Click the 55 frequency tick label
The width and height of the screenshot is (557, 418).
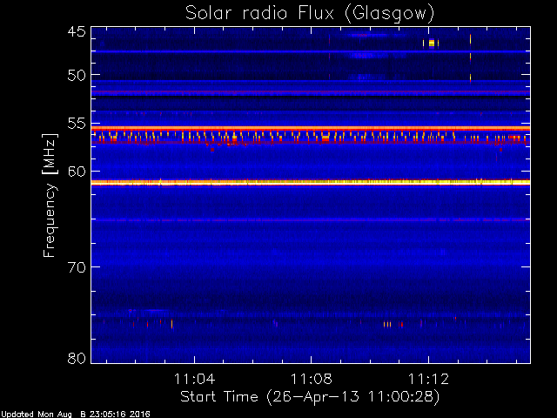tap(77, 124)
